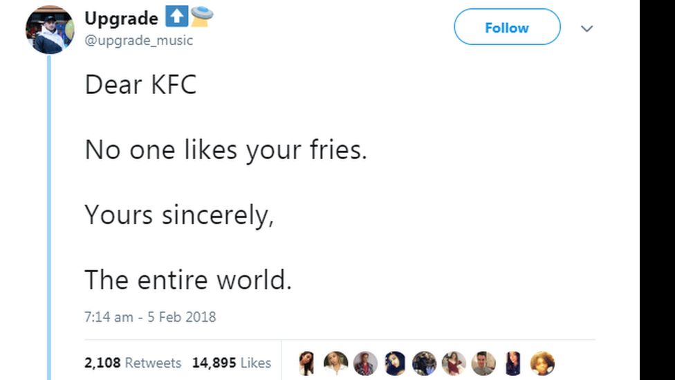Viewport: 675px width, 380px height.
Task: Select the third liker avatar in the row
Action: [x=365, y=363]
